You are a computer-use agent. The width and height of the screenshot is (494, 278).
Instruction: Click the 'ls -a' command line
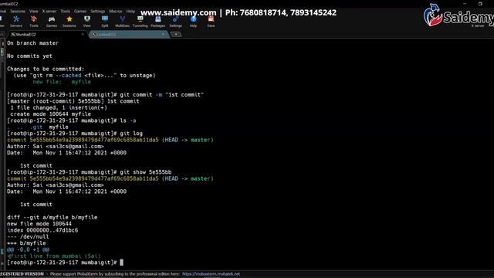pyautogui.click(x=128, y=120)
